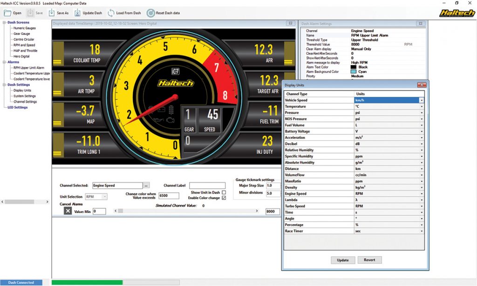The height and width of the screenshot is (286, 477).
Task: Close the dash preview panel
Action: 291,23
